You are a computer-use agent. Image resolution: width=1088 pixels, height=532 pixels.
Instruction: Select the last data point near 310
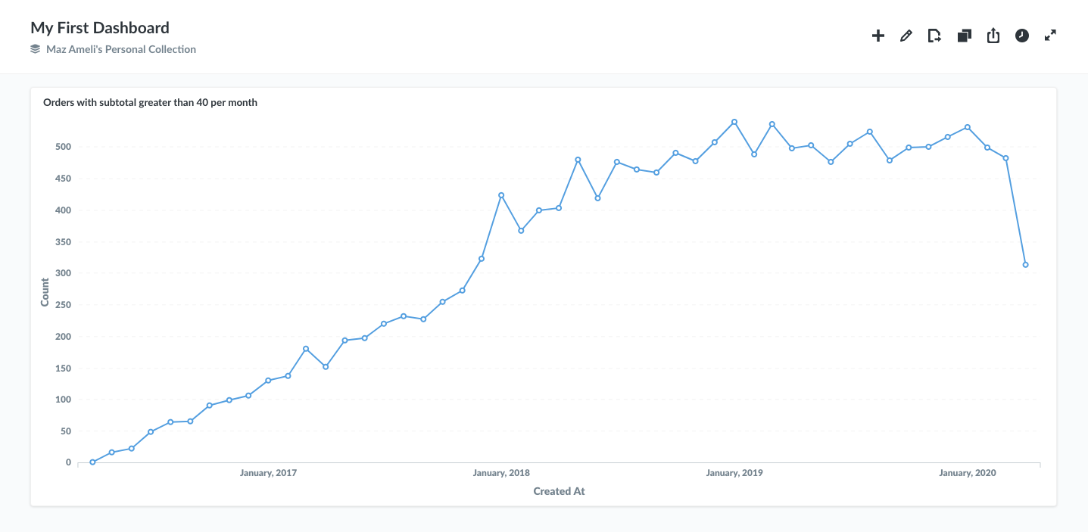click(1025, 265)
